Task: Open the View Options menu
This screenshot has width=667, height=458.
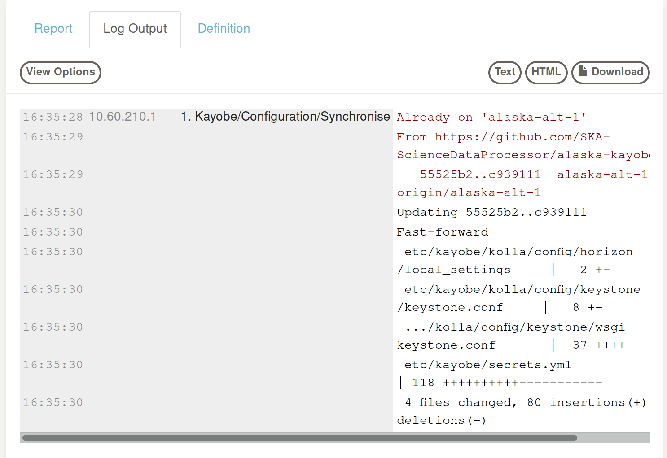Action: click(61, 72)
